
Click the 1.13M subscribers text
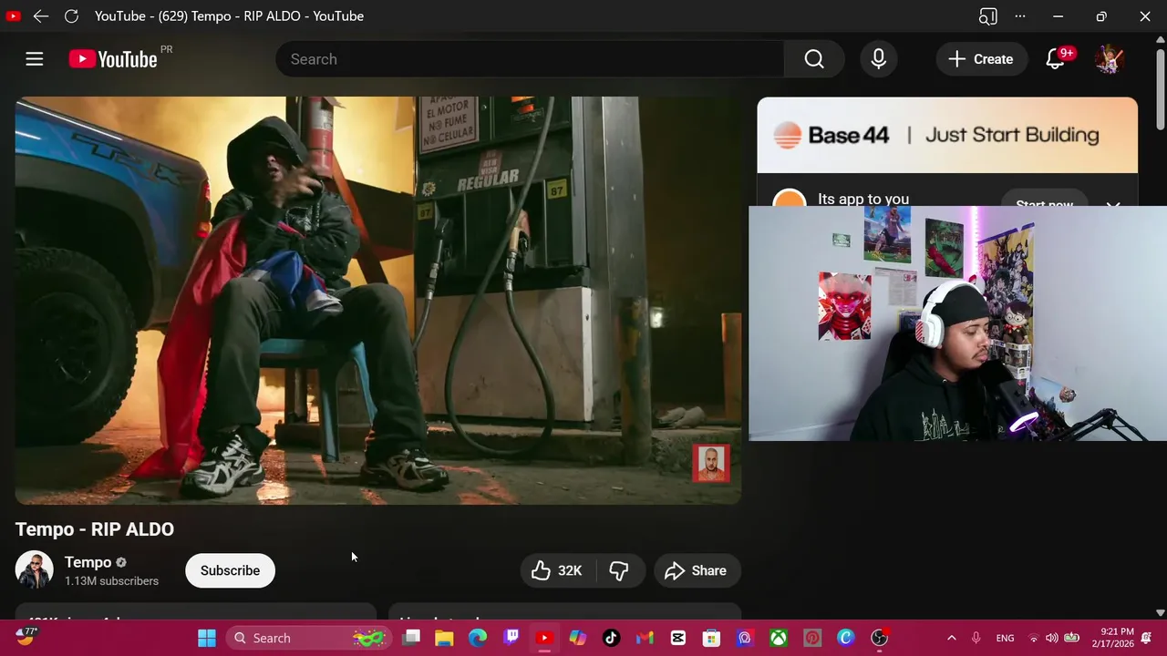click(111, 581)
